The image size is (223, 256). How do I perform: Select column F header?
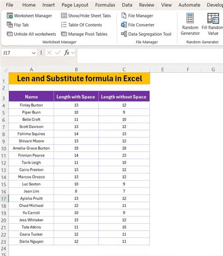click(188, 70)
